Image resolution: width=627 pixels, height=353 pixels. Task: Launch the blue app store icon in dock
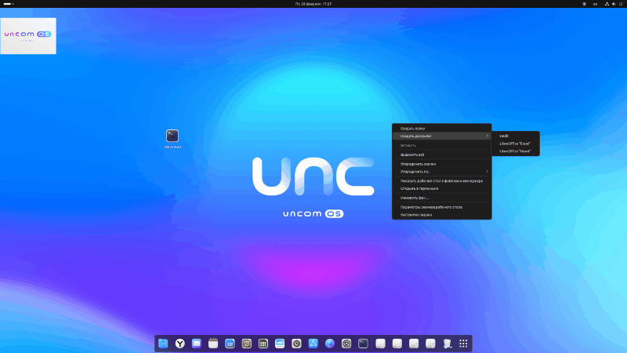tap(313, 344)
